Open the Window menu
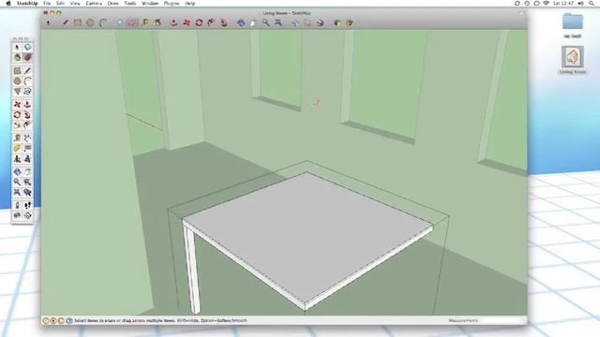Viewport: 600px width, 337px height. 150,4
